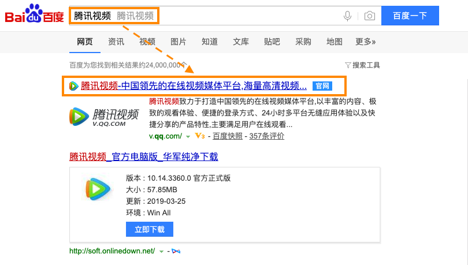Click version text 10.14.3360.0 官方正式版

pyautogui.click(x=188, y=178)
